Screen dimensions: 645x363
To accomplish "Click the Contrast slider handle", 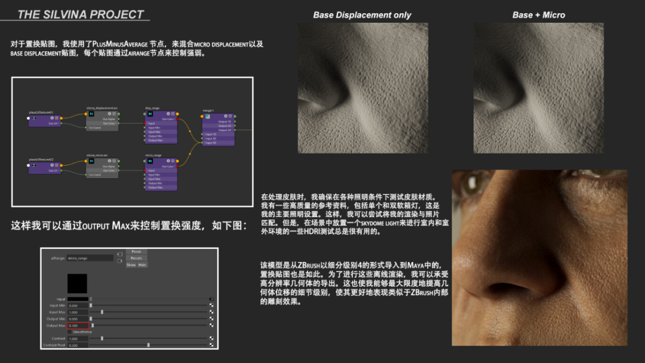I will pos(102,338).
